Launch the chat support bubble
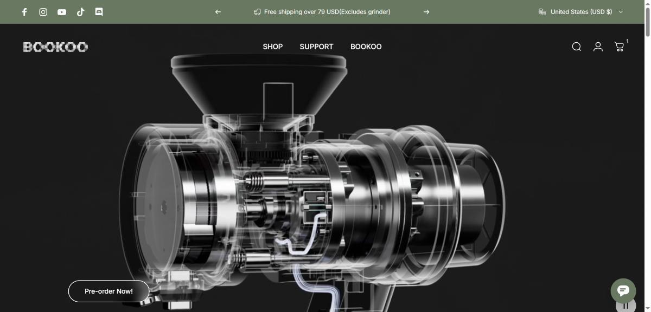Viewport: 651px width, 312px height. tap(623, 291)
